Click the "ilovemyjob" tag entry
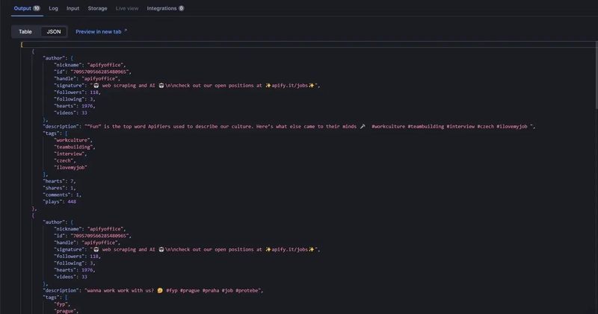598x314 pixels. click(71, 167)
